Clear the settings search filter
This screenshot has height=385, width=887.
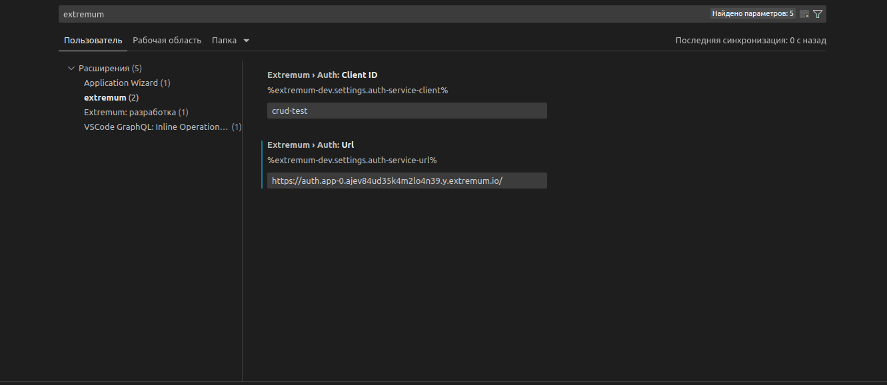(x=804, y=13)
